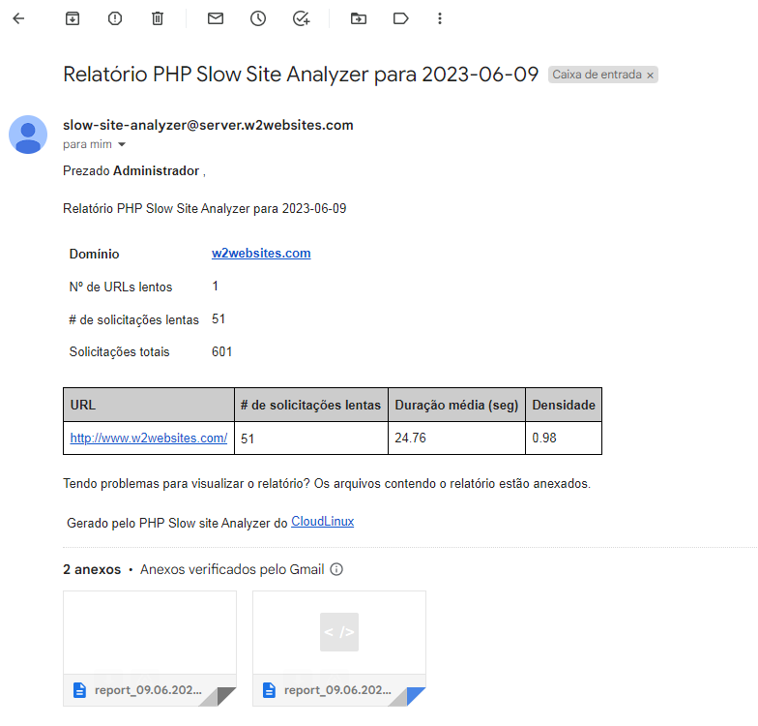Viewport: 758px width, 726px height.
Task: Click the Prezado Administrador greeting
Action: pos(134,170)
